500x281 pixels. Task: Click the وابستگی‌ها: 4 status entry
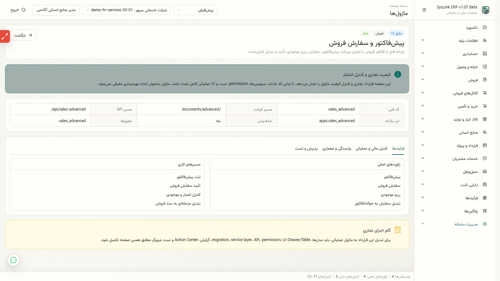pyautogui.click(x=401, y=277)
